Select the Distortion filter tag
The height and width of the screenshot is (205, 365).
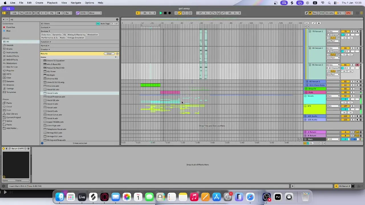(46, 34)
